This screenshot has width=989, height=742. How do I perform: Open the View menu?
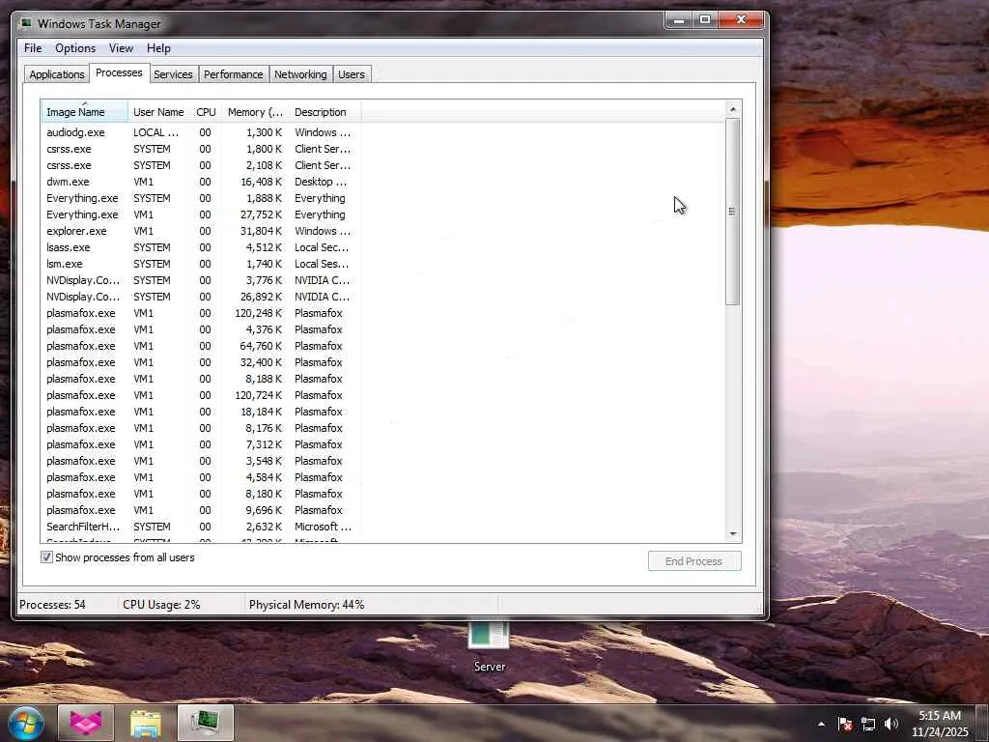coord(121,48)
